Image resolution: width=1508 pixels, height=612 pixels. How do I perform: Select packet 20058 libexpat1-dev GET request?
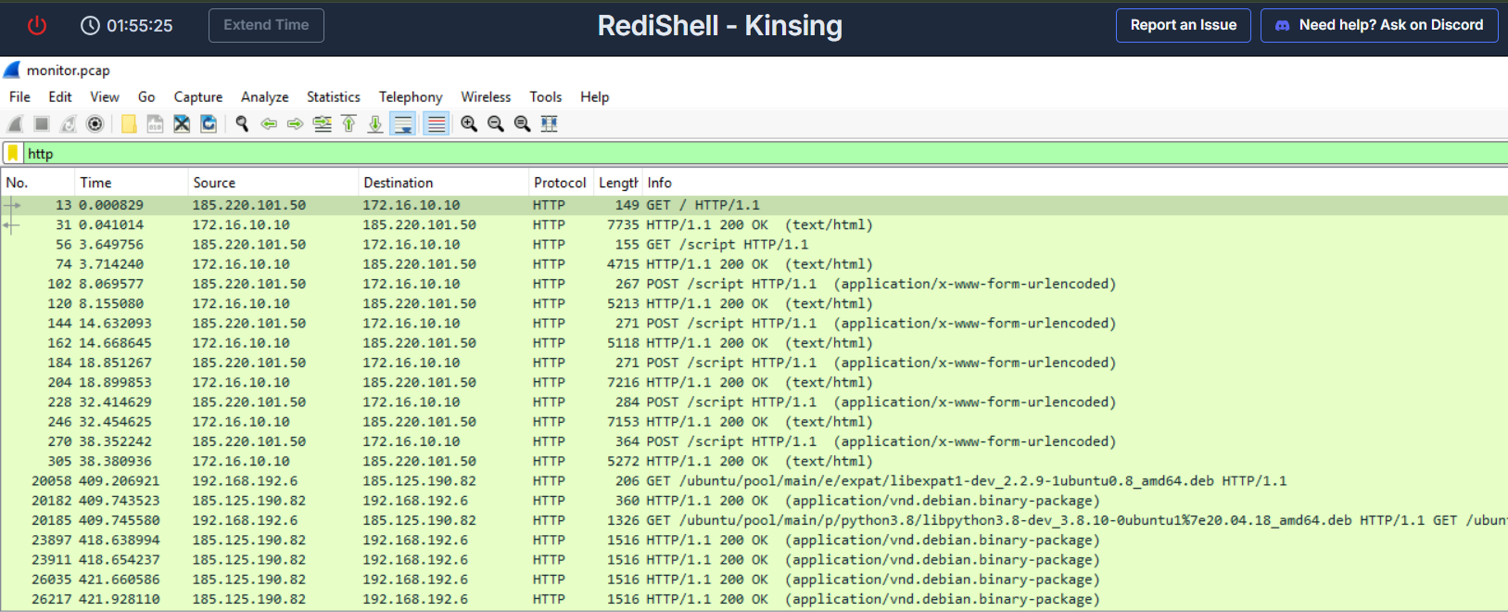754,481
